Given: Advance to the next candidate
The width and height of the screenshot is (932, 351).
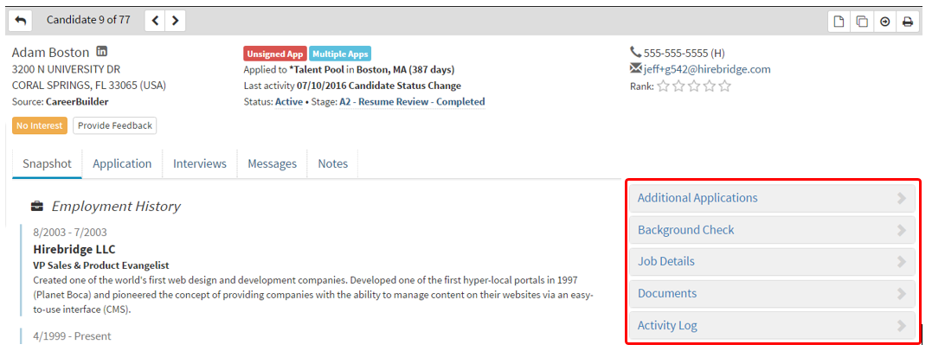Looking at the screenshot, I should (176, 21).
